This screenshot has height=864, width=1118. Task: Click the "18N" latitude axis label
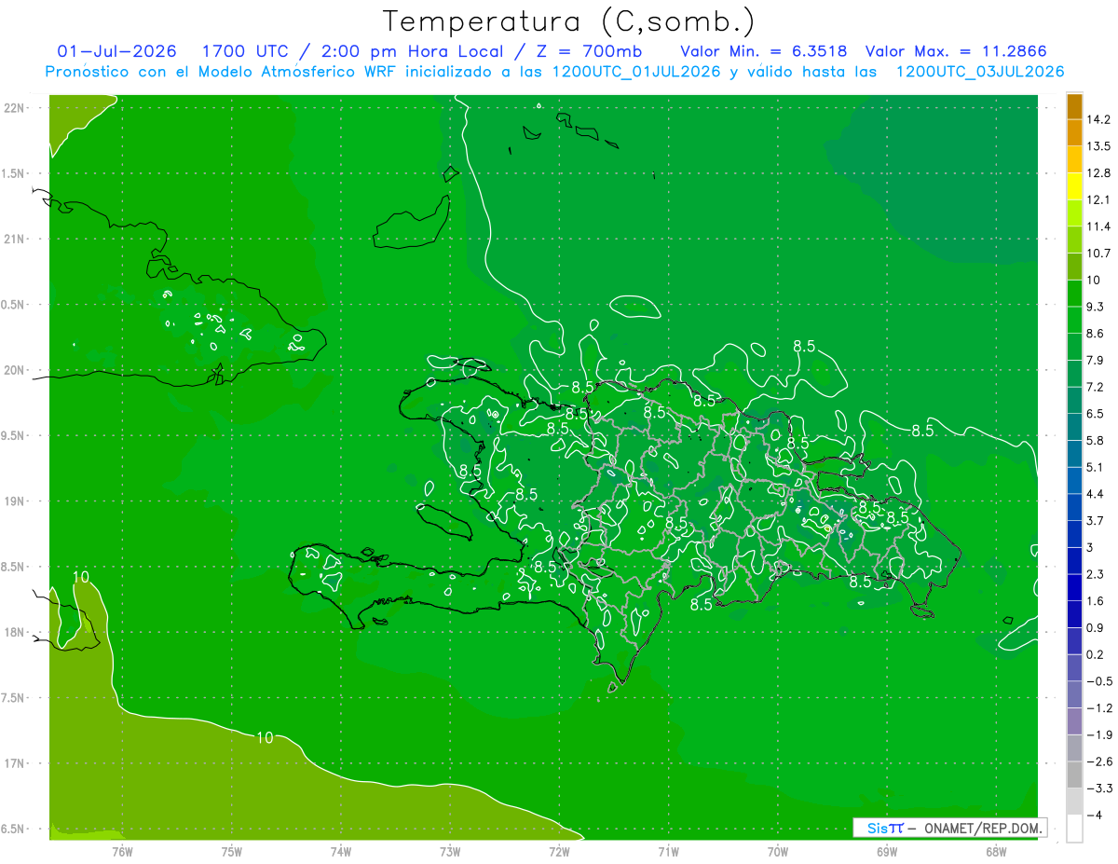(x=15, y=632)
